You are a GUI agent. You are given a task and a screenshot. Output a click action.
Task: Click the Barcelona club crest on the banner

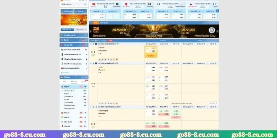point(96,30)
